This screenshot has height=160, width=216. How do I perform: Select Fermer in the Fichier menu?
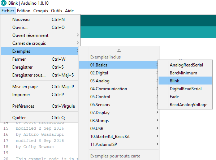pos(40,59)
